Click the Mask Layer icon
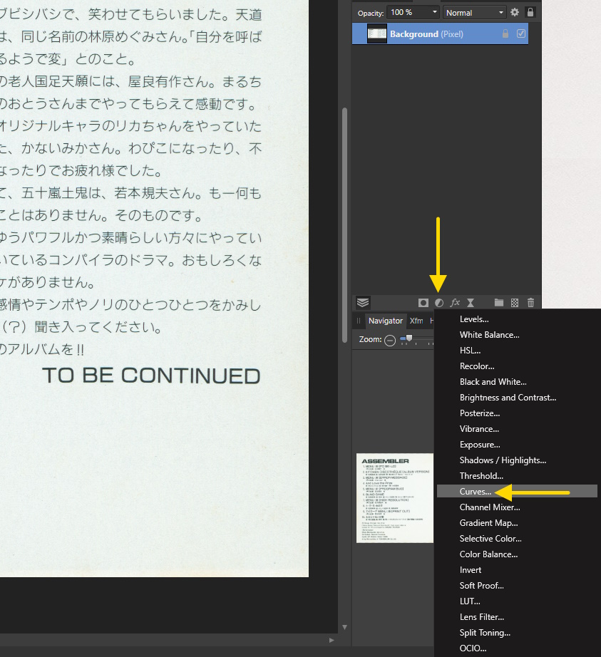The width and height of the screenshot is (601, 657). tap(423, 303)
